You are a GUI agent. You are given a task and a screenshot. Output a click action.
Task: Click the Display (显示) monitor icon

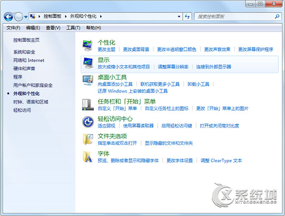[88, 63]
